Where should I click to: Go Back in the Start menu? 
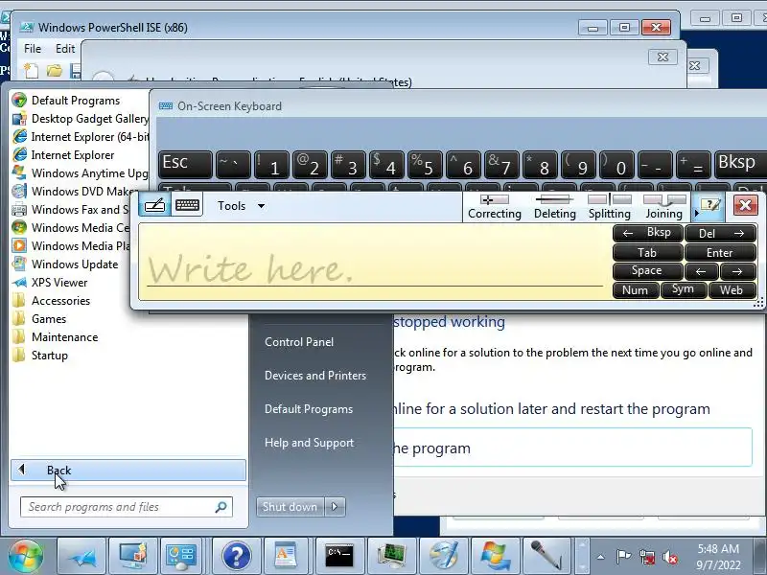(128, 470)
